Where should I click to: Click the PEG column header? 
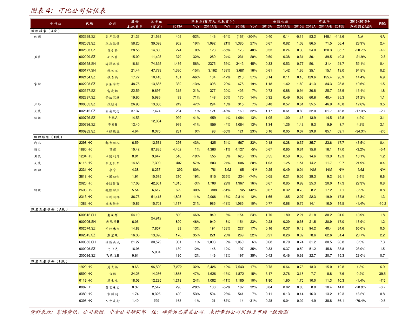[382, 24]
